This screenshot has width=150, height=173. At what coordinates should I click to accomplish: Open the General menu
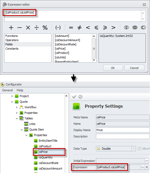pyautogui.click(x=7, y=90)
